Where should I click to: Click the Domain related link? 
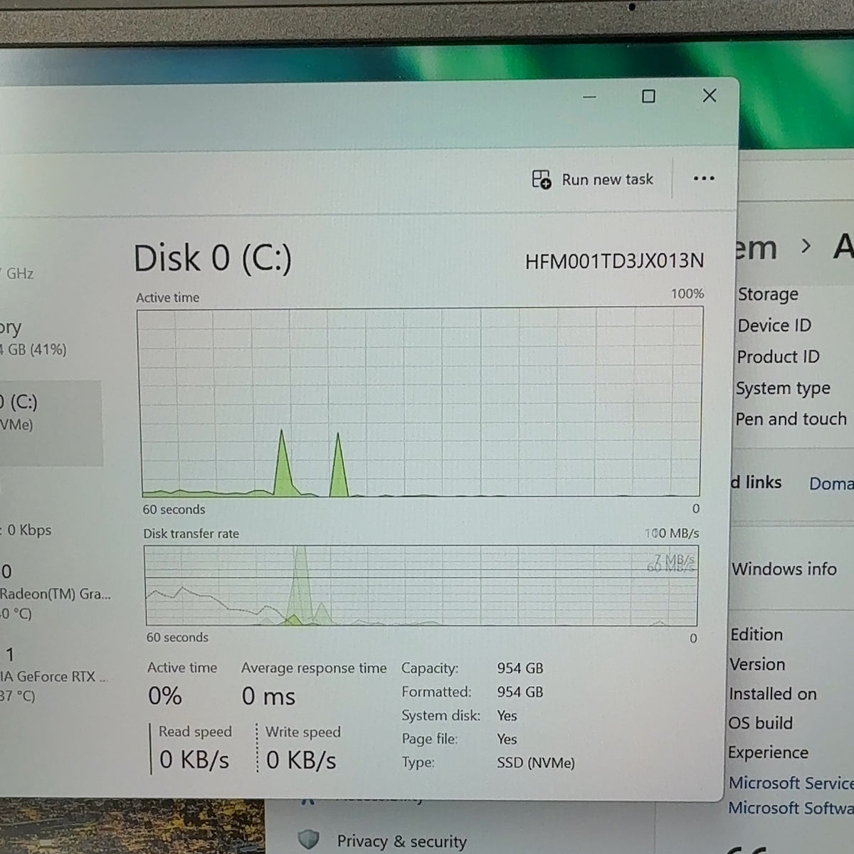tap(831, 484)
